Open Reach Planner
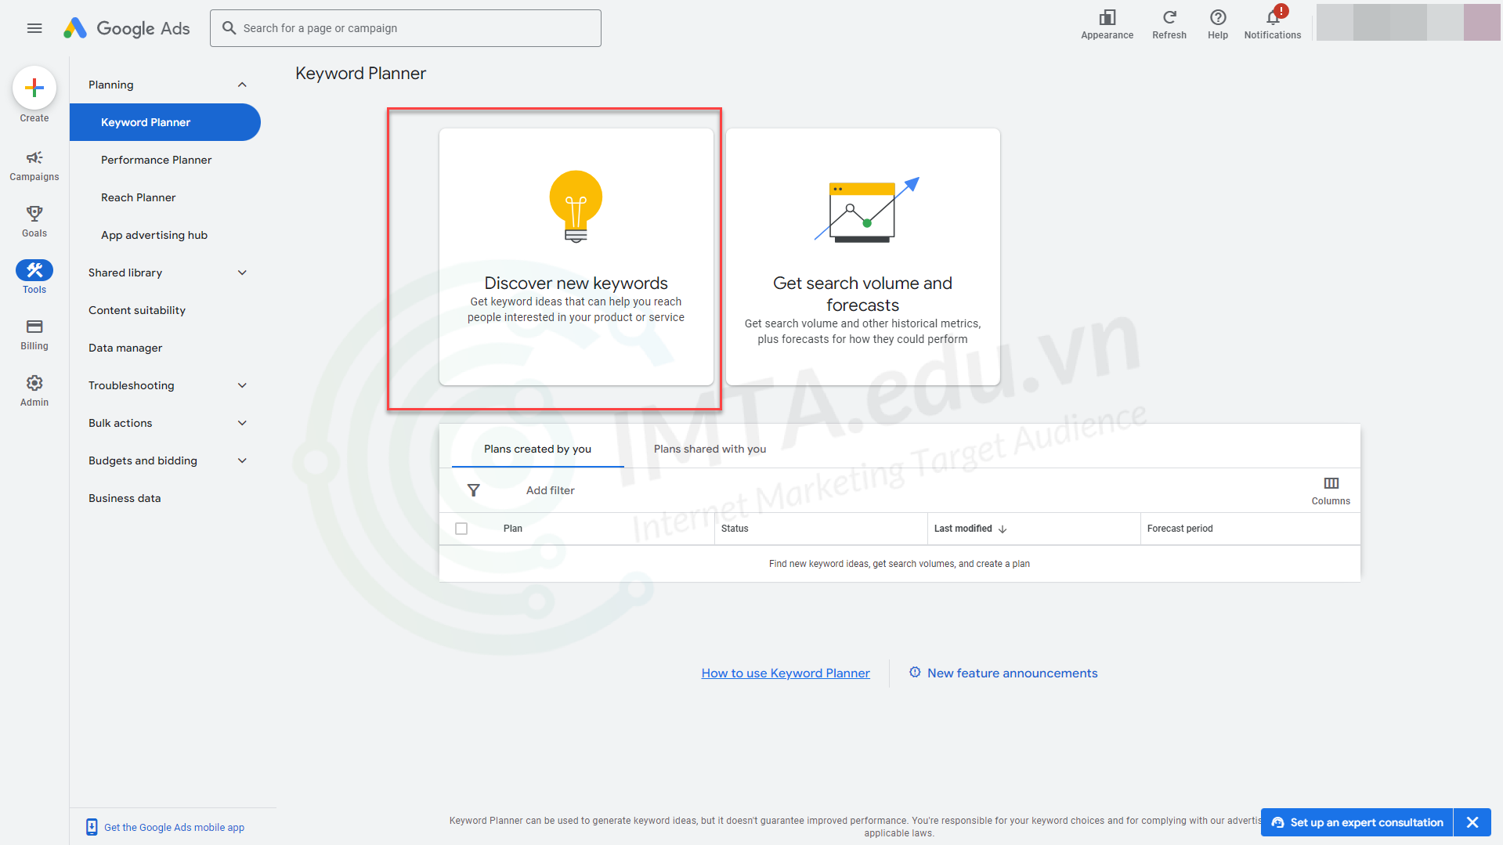The image size is (1503, 845). point(138,197)
